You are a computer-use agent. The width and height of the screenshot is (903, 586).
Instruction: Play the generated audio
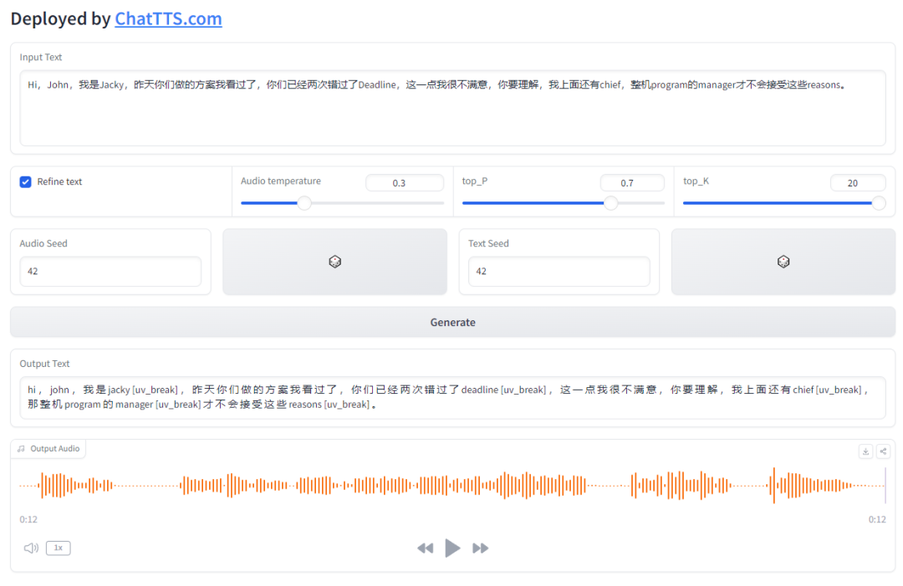[452, 548]
